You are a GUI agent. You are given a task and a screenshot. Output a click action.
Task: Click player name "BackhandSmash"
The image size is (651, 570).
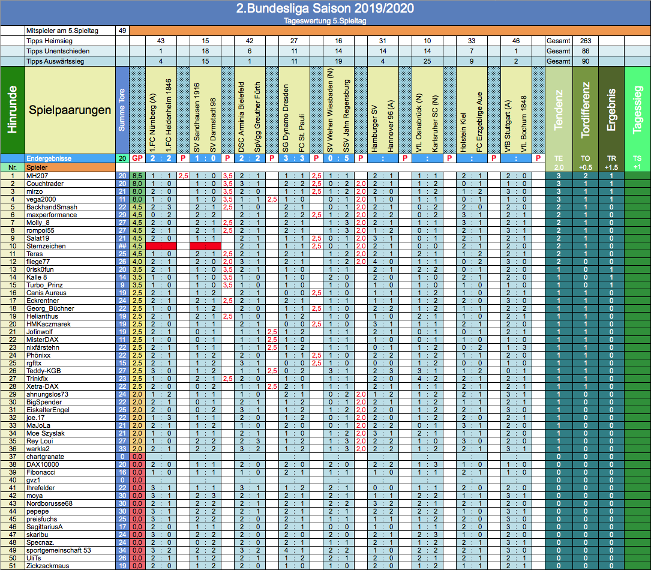[52, 207]
